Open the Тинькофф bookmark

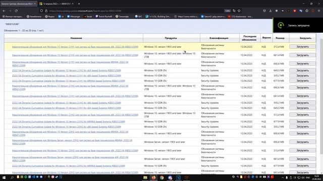pos(122,17)
